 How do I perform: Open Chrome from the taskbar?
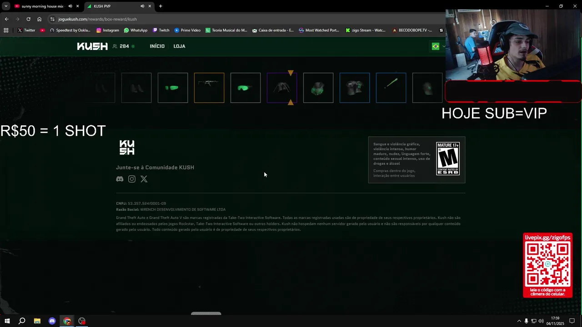[x=67, y=321]
